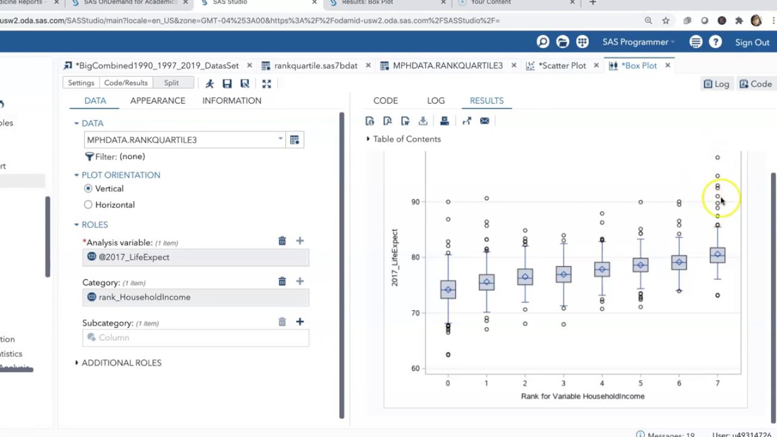Click the browser address bar URL

[250, 21]
